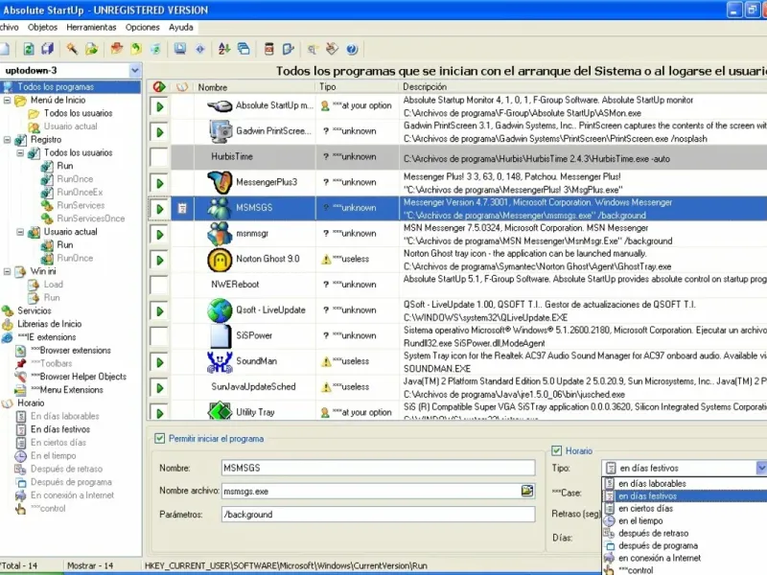The width and height of the screenshot is (767, 575).
Task: Open the uptodown-3 dropdown
Action: tap(135, 70)
